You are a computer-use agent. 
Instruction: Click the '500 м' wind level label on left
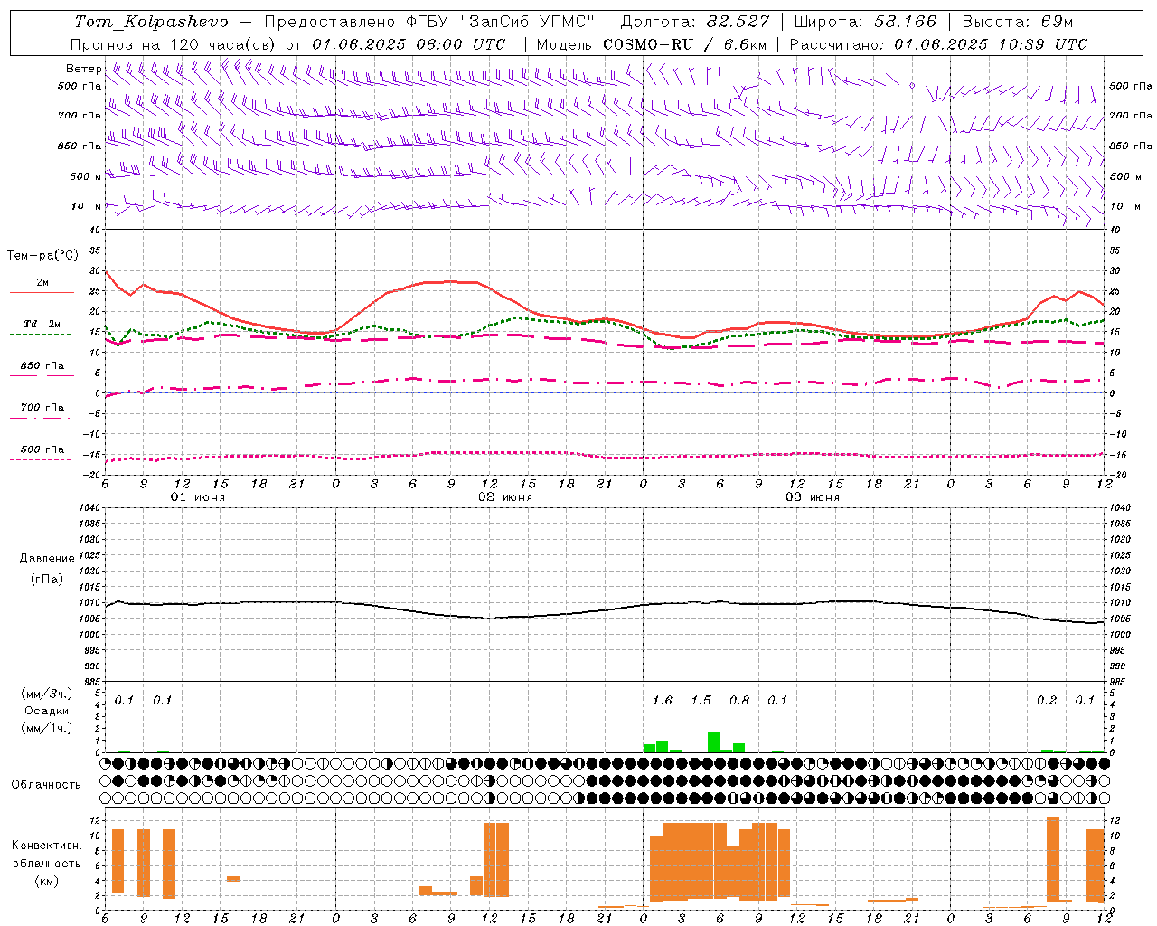pos(86,176)
